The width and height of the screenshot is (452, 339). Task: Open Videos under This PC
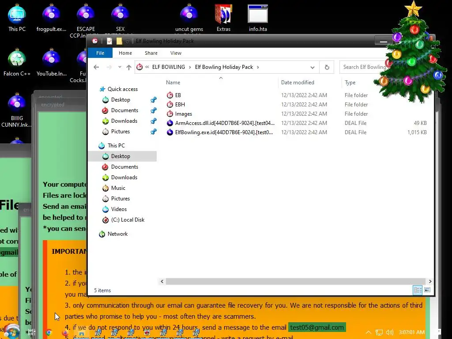pos(118,209)
